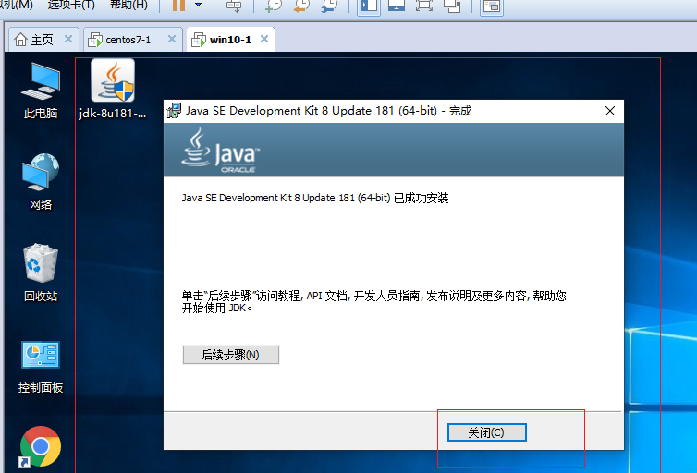This screenshot has height=473, width=697.
Task: Click the installer icon in dialog title bar
Action: tap(174, 111)
